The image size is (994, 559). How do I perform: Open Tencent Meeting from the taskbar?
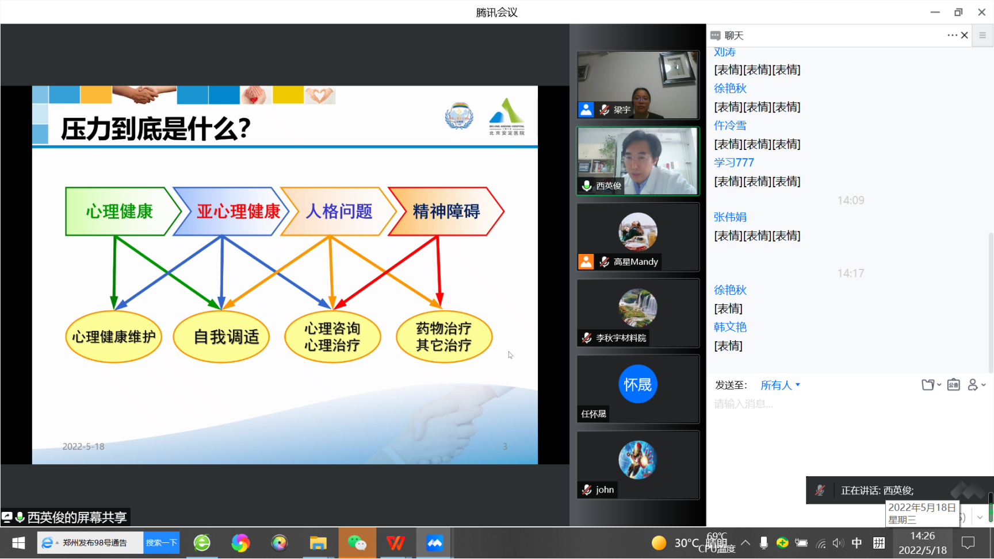tap(434, 543)
